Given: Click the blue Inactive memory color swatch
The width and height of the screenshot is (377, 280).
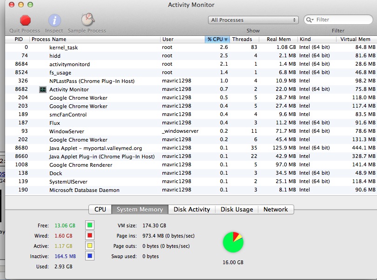Looking at the screenshot, I should point(90,256).
